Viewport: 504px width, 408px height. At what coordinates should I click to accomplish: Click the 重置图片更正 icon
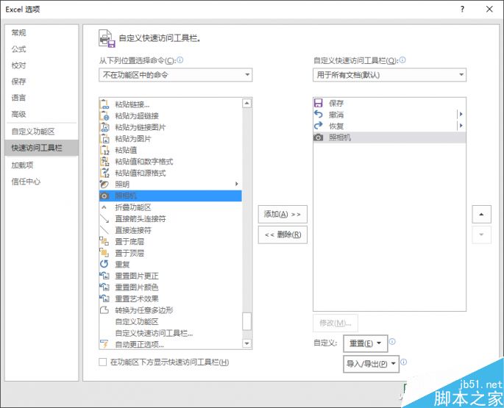pyautogui.click(x=104, y=276)
